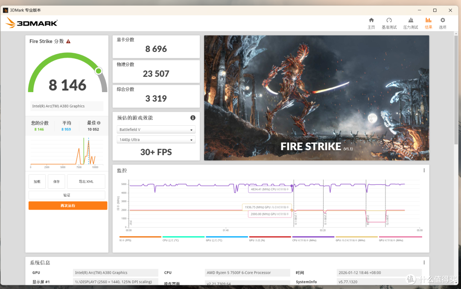
Task: Click the AMD Ryzen 5 7500F CPU value
Action: tap(247, 272)
